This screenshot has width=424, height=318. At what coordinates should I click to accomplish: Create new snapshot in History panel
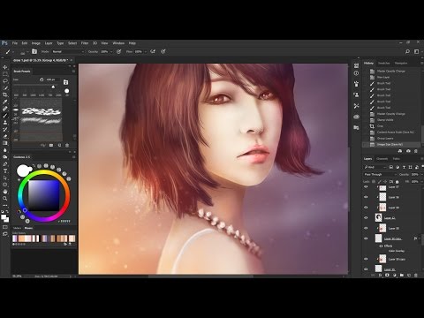point(408,151)
